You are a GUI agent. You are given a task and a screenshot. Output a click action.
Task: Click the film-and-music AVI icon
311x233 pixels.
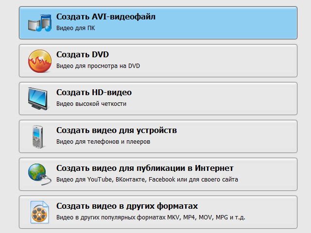click(40, 23)
